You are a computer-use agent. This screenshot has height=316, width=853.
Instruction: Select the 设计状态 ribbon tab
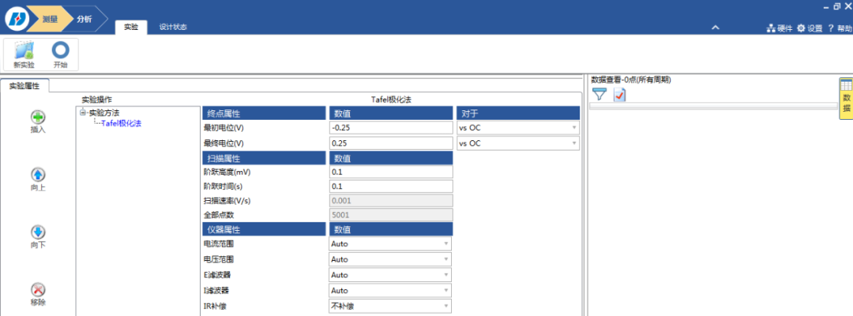pyautogui.click(x=173, y=27)
